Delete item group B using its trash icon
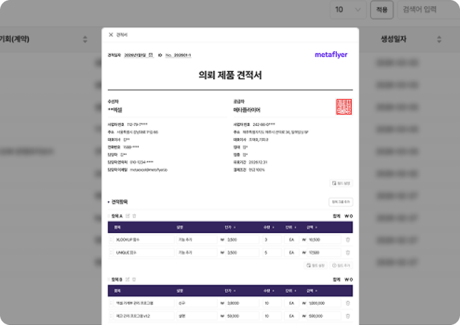Viewport: 460px width, 325px height. pos(134,280)
